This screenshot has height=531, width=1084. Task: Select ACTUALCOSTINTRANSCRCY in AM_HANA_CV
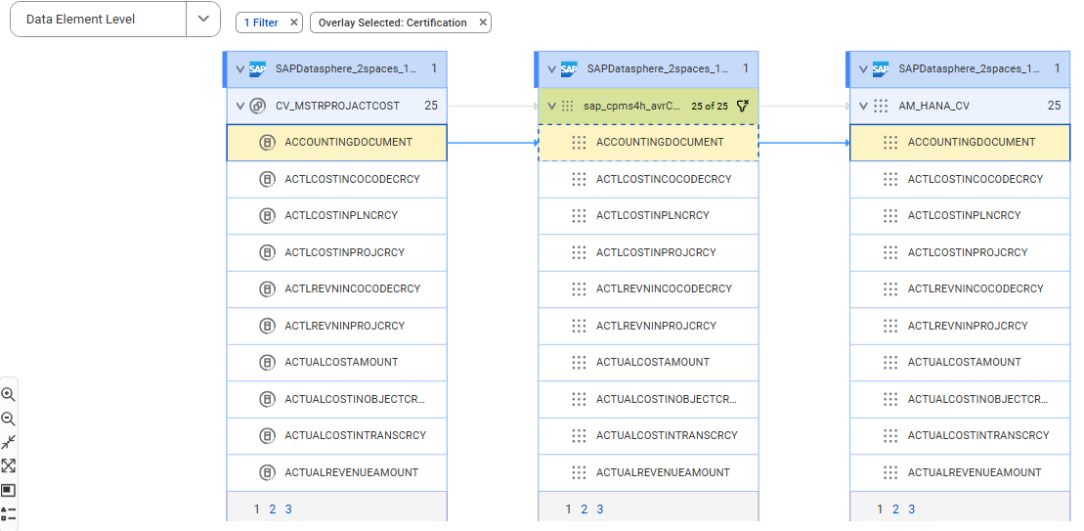(x=960, y=435)
